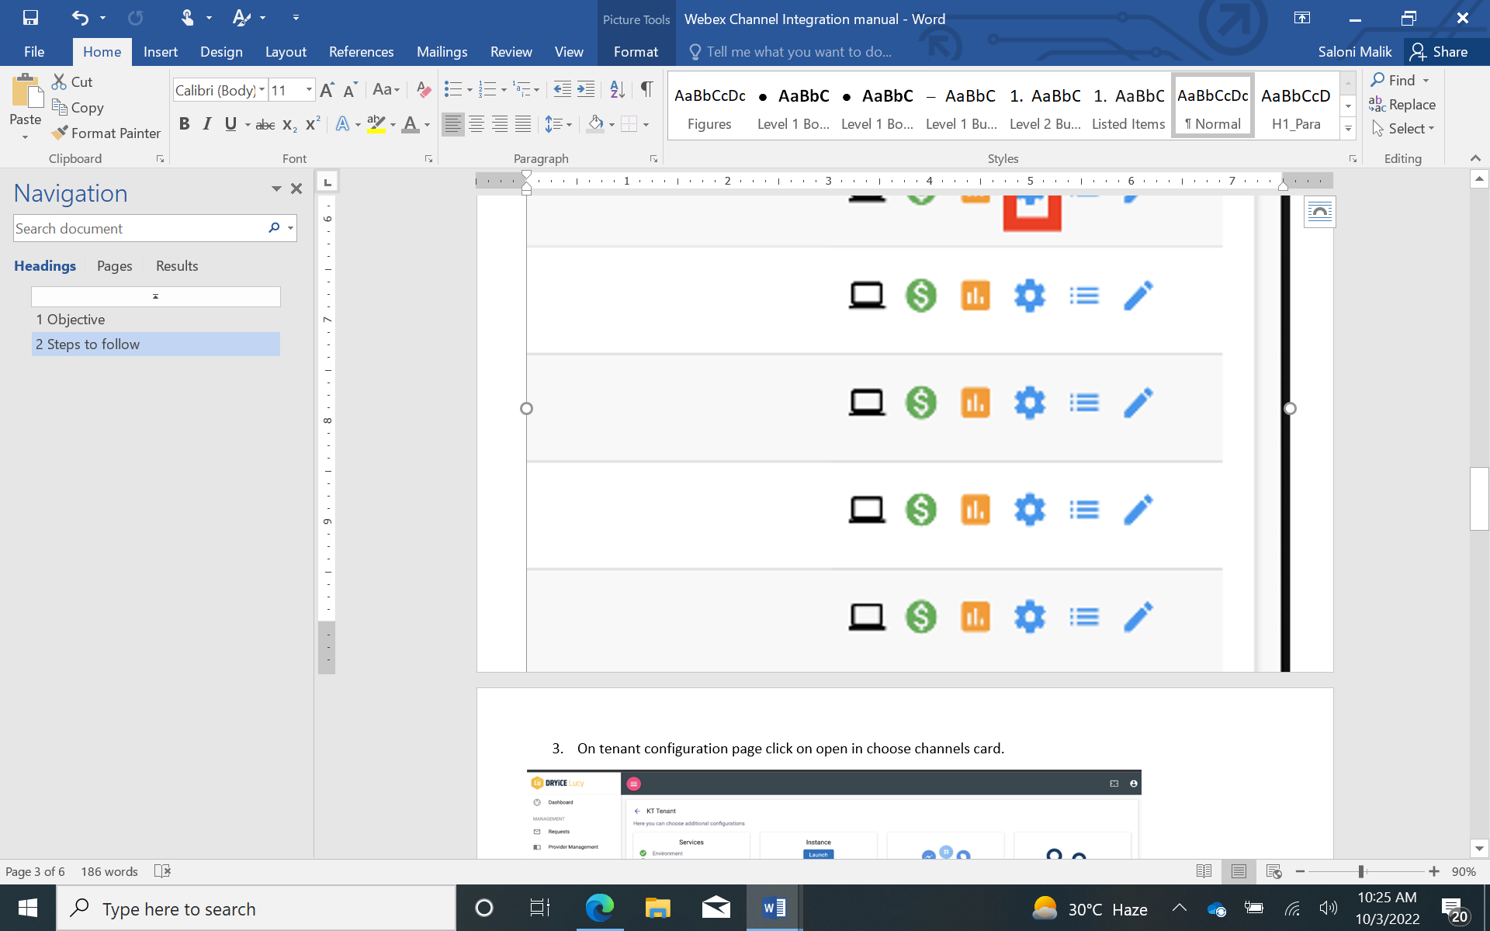
Task: Click the Justify alignment icon
Action: [523, 124]
